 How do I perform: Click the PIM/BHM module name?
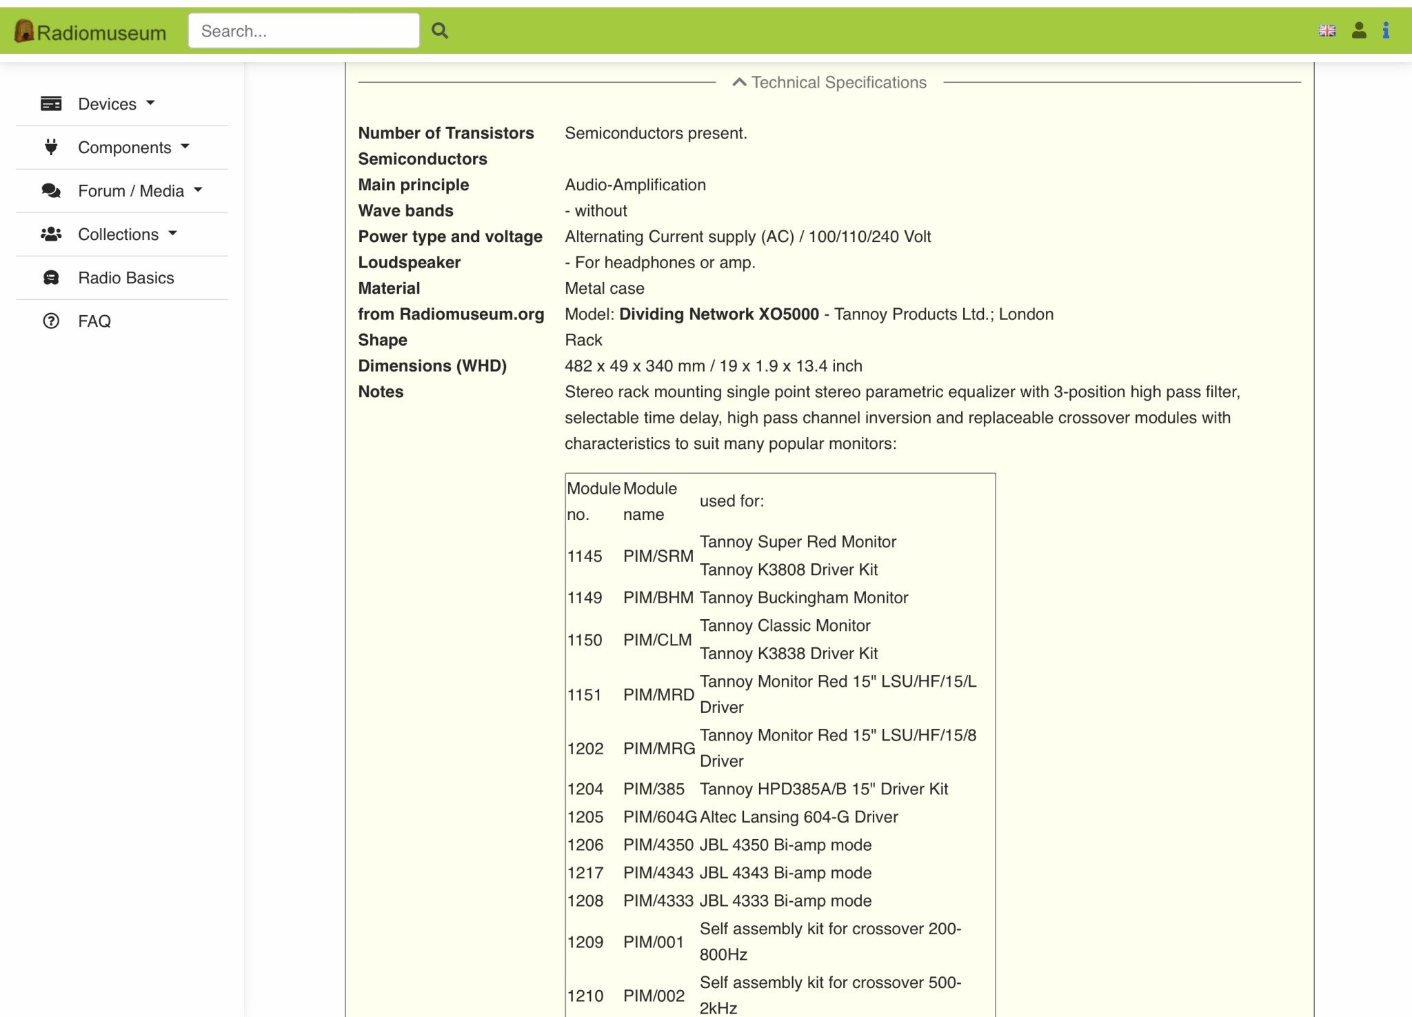pos(658,597)
